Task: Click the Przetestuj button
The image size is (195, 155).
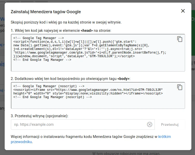Action: (x=170, y=124)
